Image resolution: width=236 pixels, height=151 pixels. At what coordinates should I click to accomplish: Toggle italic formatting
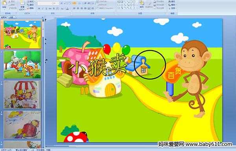pos(42,9)
